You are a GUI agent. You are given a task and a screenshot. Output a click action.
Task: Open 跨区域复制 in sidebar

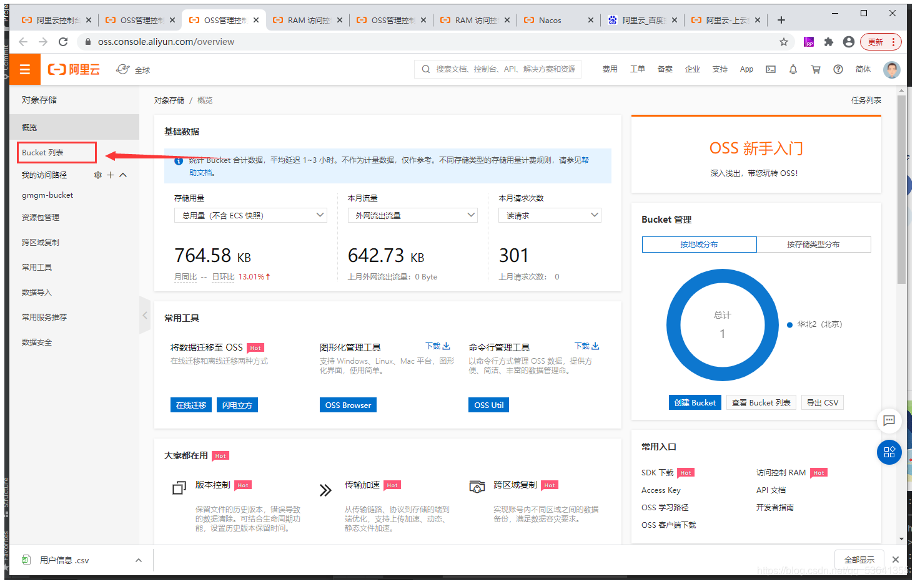pyautogui.click(x=41, y=243)
